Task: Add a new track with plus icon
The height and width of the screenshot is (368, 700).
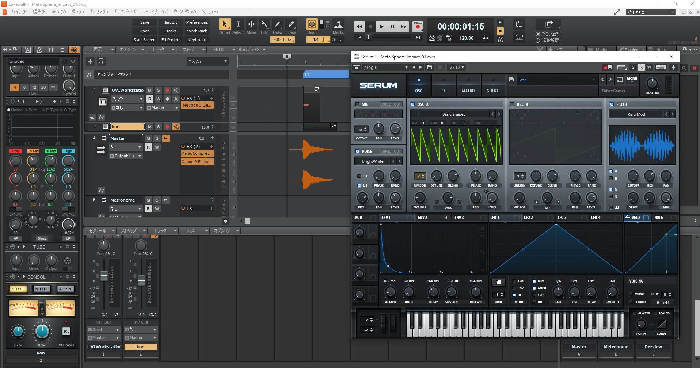Action: tap(90, 61)
